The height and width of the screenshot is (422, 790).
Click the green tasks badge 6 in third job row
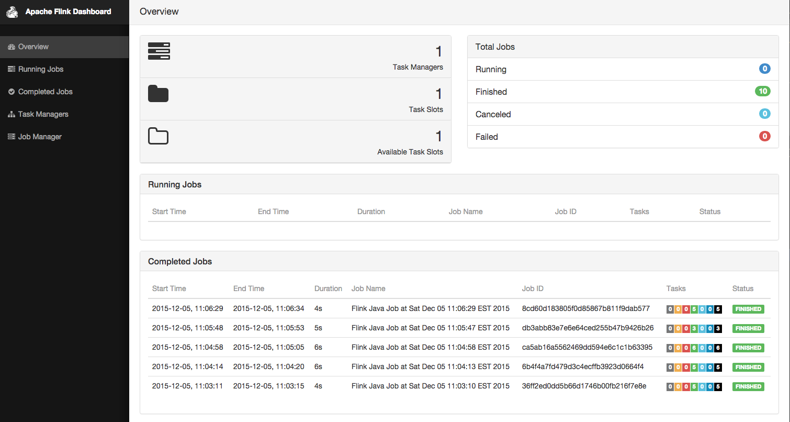(x=694, y=348)
